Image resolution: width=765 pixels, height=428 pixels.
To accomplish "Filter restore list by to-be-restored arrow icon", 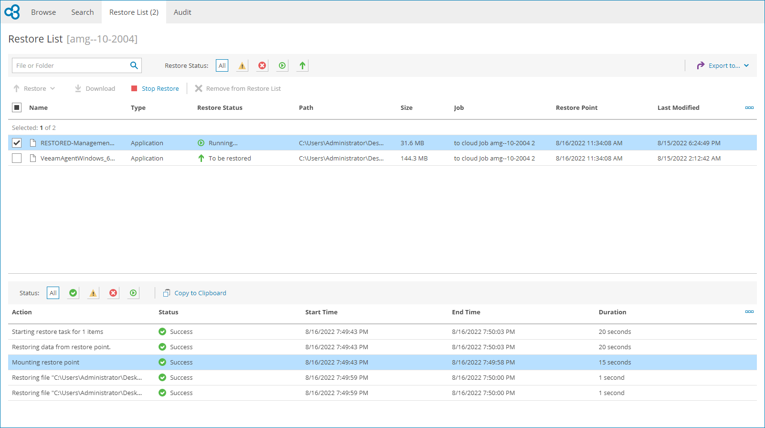I will (x=302, y=66).
